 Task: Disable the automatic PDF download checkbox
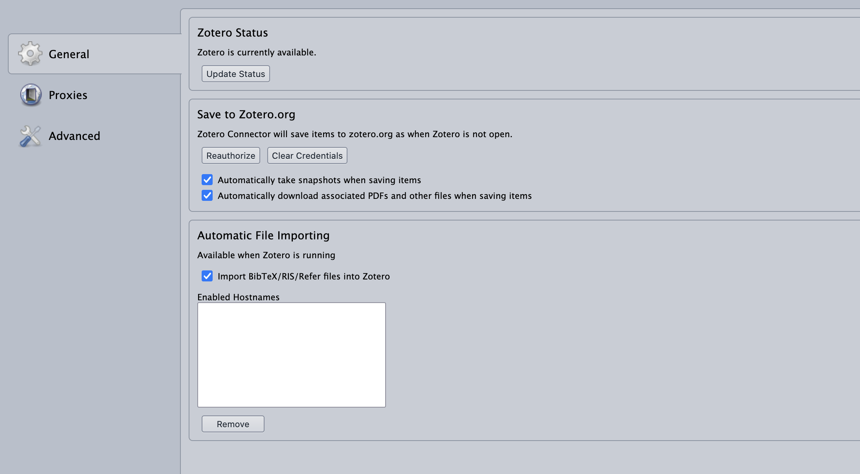point(207,195)
